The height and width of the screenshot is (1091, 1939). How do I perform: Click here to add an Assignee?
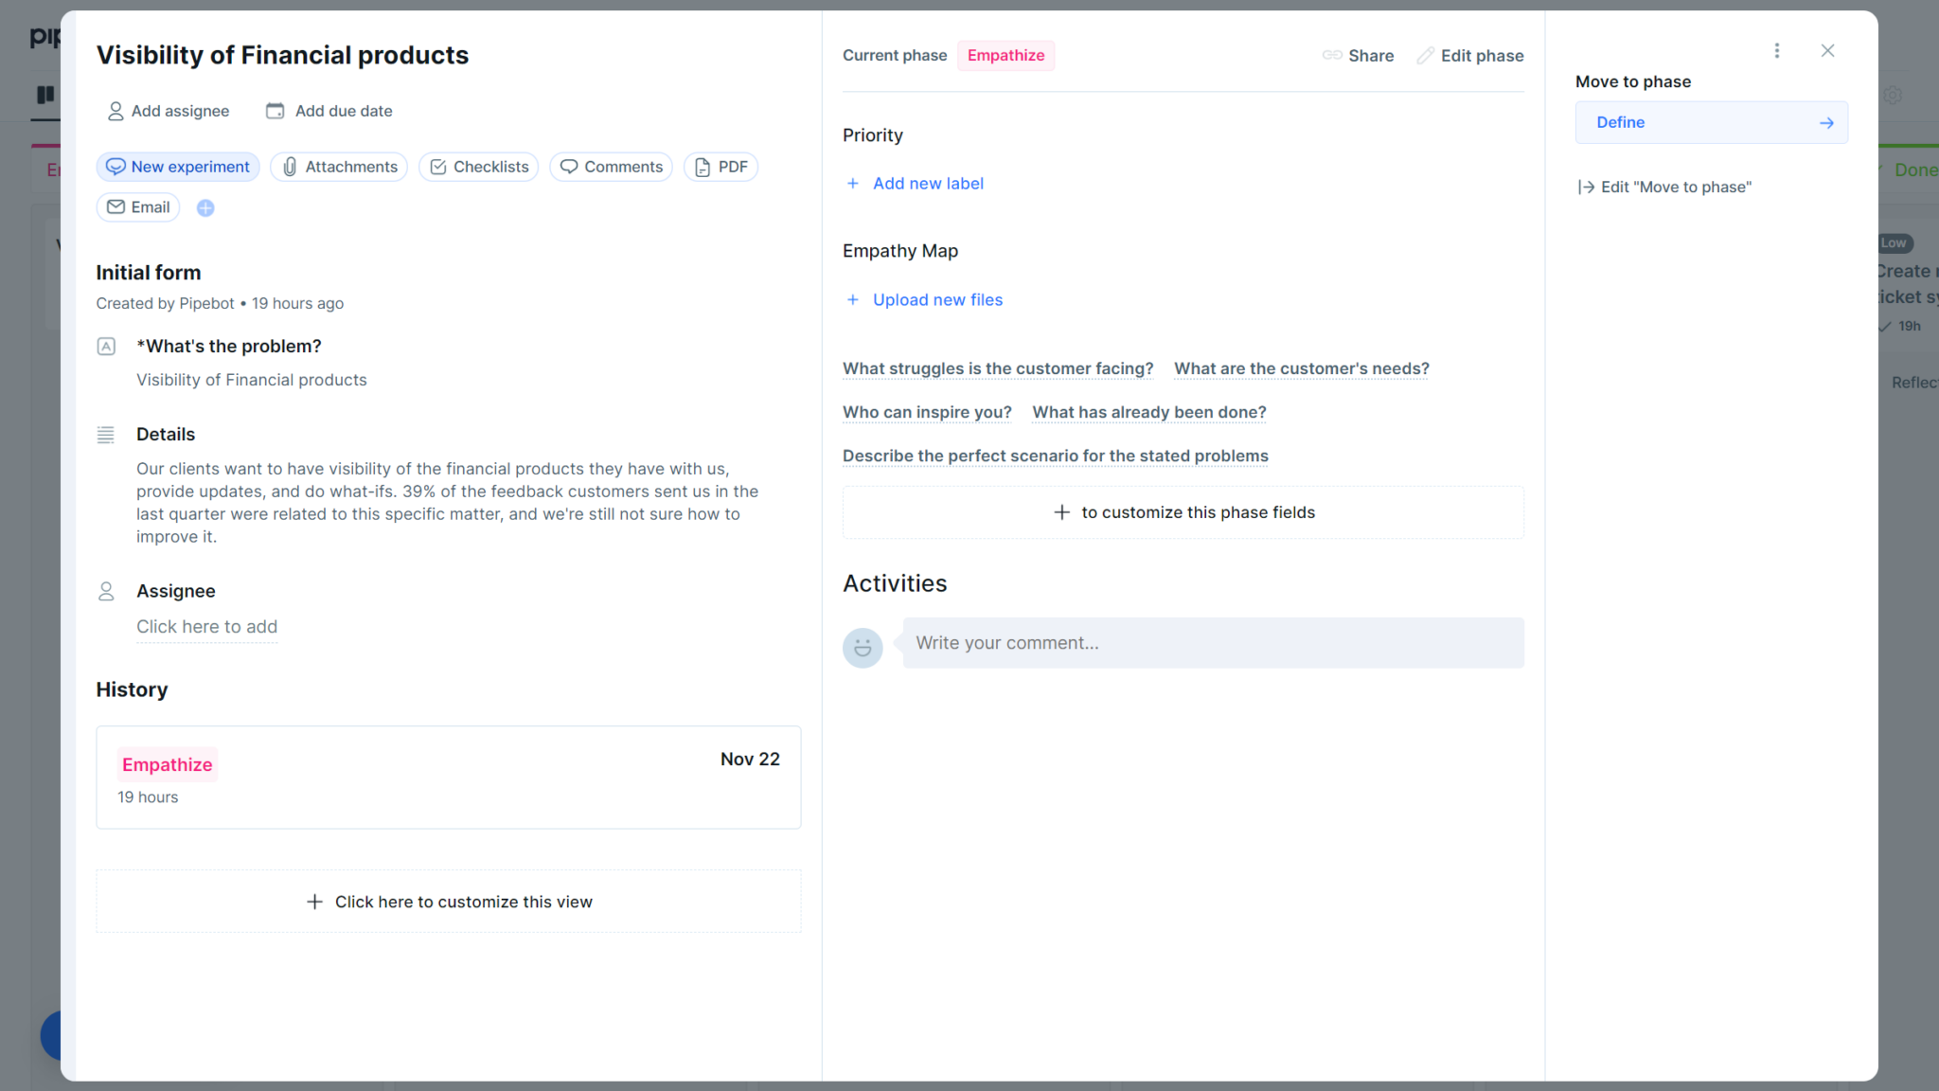[x=206, y=626]
